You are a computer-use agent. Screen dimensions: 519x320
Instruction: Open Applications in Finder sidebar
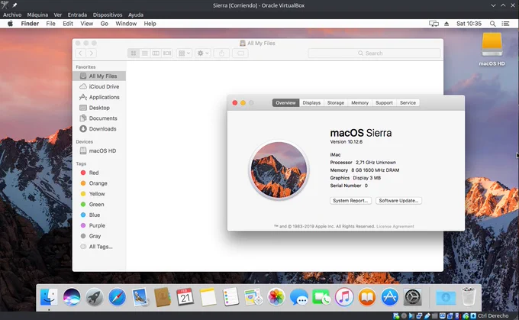pyautogui.click(x=99, y=97)
